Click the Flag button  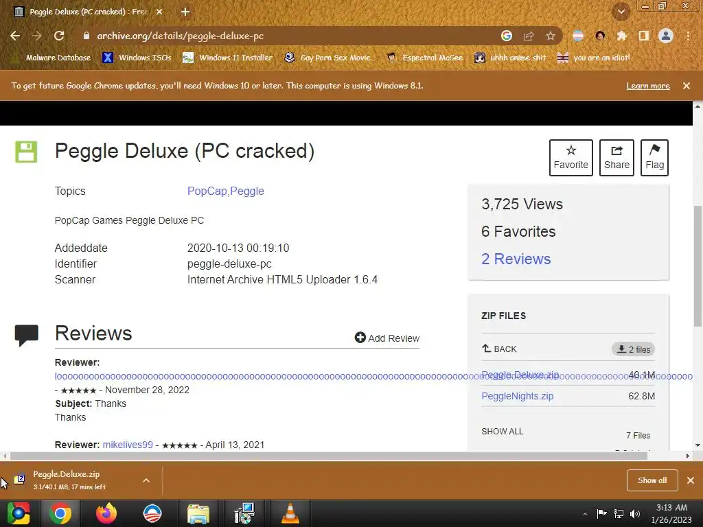pos(654,158)
